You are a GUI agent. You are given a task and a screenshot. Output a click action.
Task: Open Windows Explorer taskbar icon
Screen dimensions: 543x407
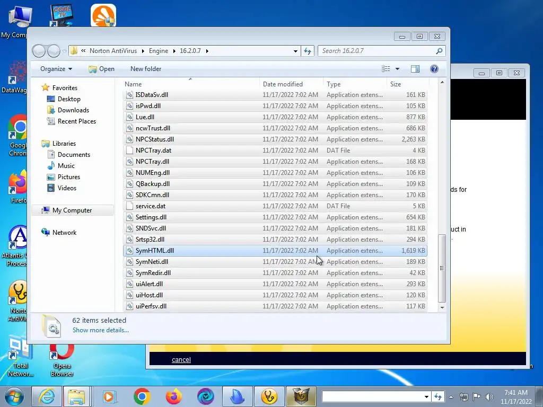click(x=76, y=396)
